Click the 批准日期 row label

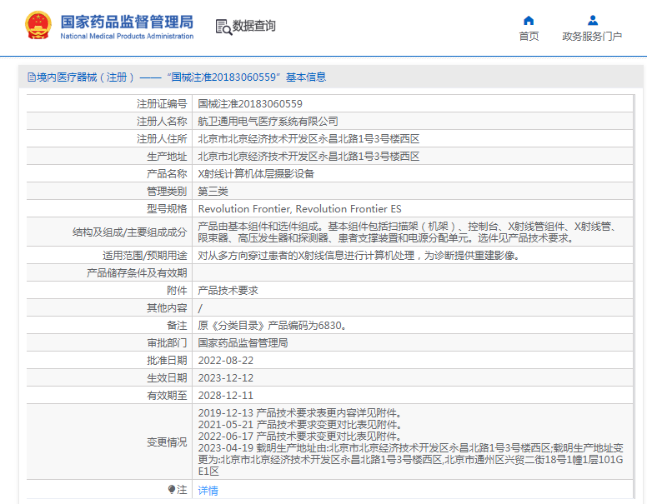[167, 361]
